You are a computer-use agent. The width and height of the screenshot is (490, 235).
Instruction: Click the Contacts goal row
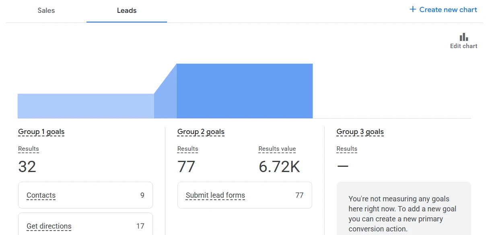click(x=85, y=195)
